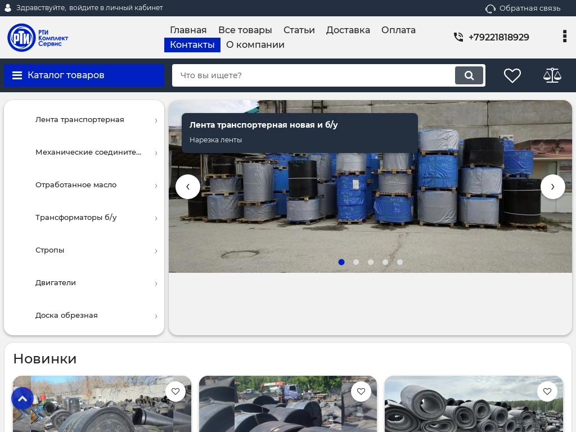
Task: Go to 'Главная' menu item
Action: [188, 30]
